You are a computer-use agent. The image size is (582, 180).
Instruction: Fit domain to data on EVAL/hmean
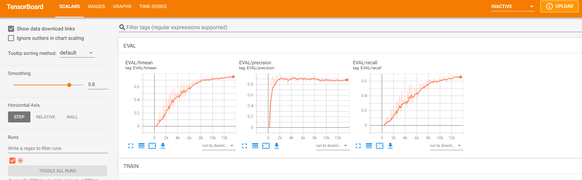pyautogui.click(x=152, y=146)
